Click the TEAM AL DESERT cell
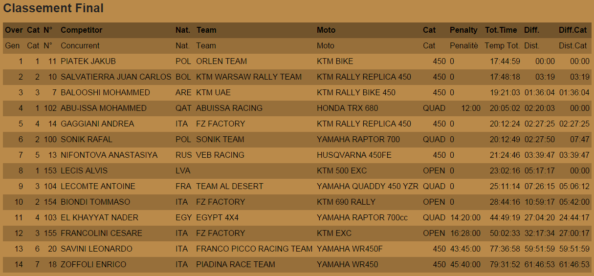This screenshot has height=276, width=594. 229,186
